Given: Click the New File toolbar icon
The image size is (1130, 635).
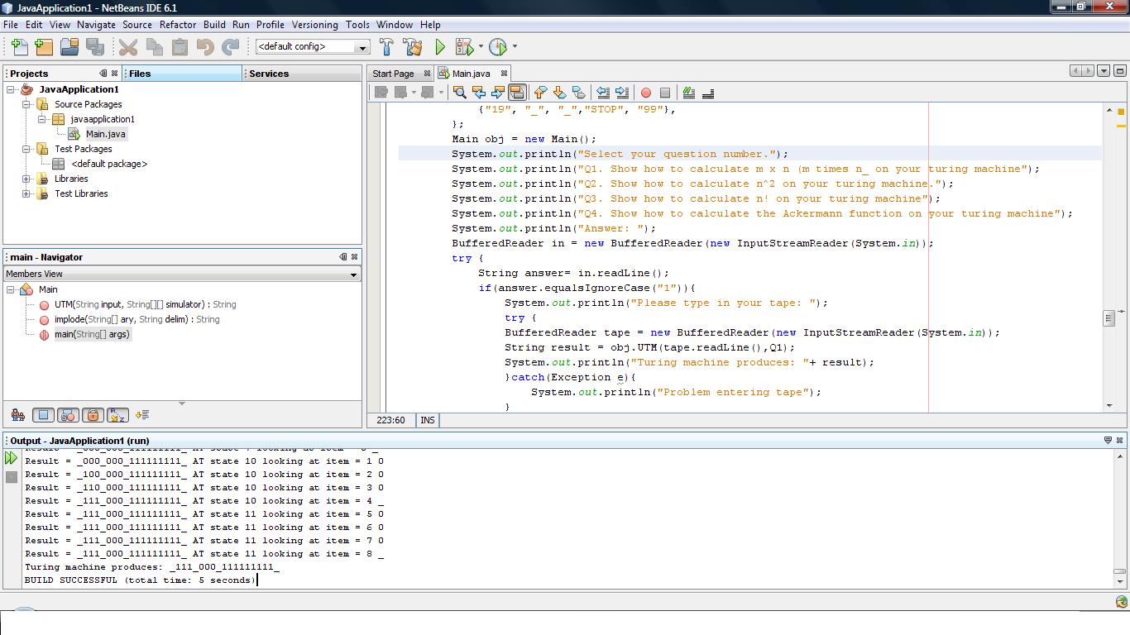Looking at the screenshot, I should pyautogui.click(x=19, y=47).
